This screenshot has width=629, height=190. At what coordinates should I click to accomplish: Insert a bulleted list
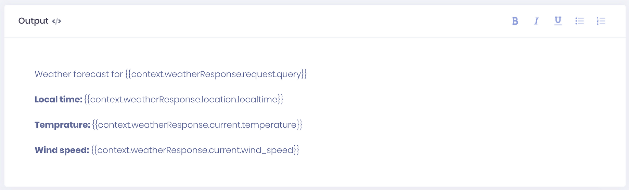(x=579, y=21)
